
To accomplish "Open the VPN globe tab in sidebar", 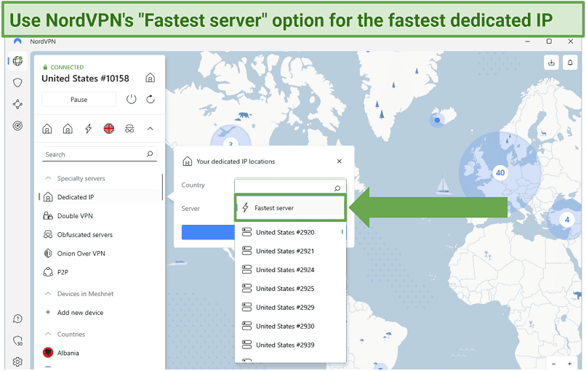I will pos(17,61).
